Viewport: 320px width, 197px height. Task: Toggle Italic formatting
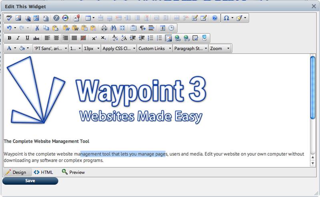tap(18, 38)
